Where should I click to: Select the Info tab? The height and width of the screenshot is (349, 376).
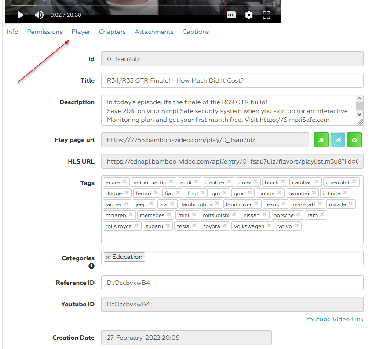[12, 32]
